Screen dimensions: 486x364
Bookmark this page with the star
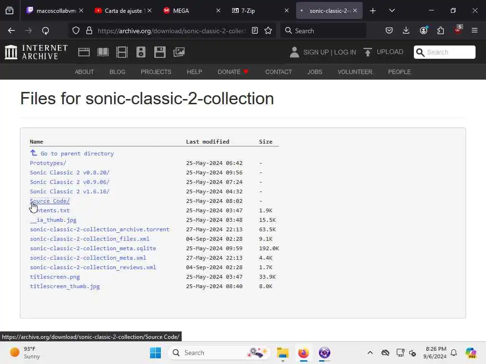tap(268, 31)
